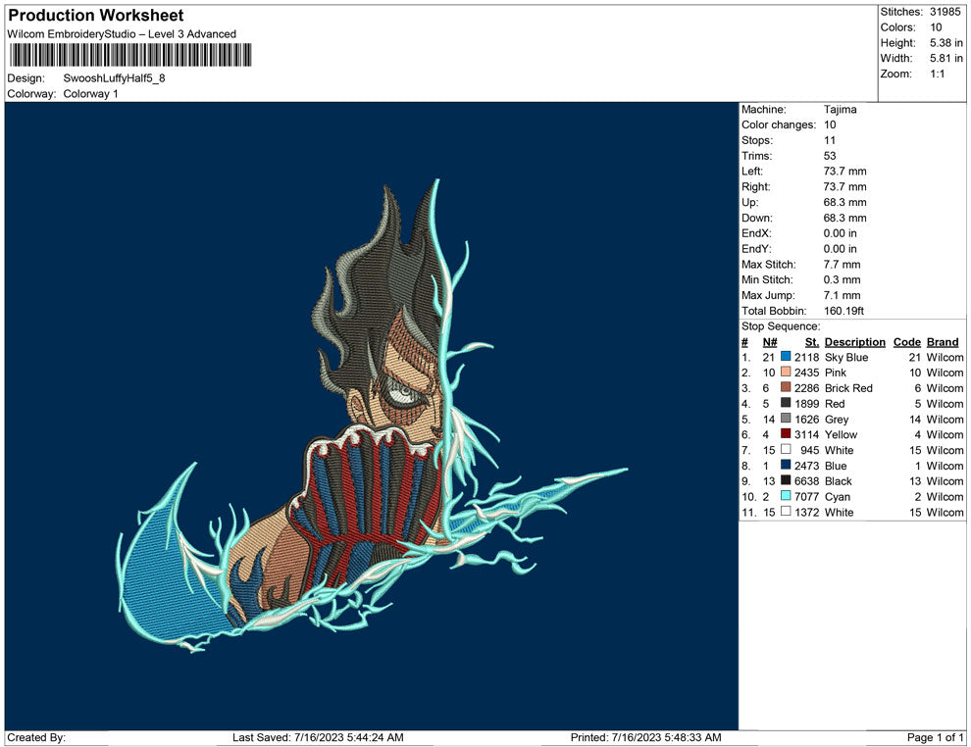Viewport: 971px width, 747px height.
Task: Click the Max Stitch value 7.7 mm
Action: pyautogui.click(x=842, y=265)
